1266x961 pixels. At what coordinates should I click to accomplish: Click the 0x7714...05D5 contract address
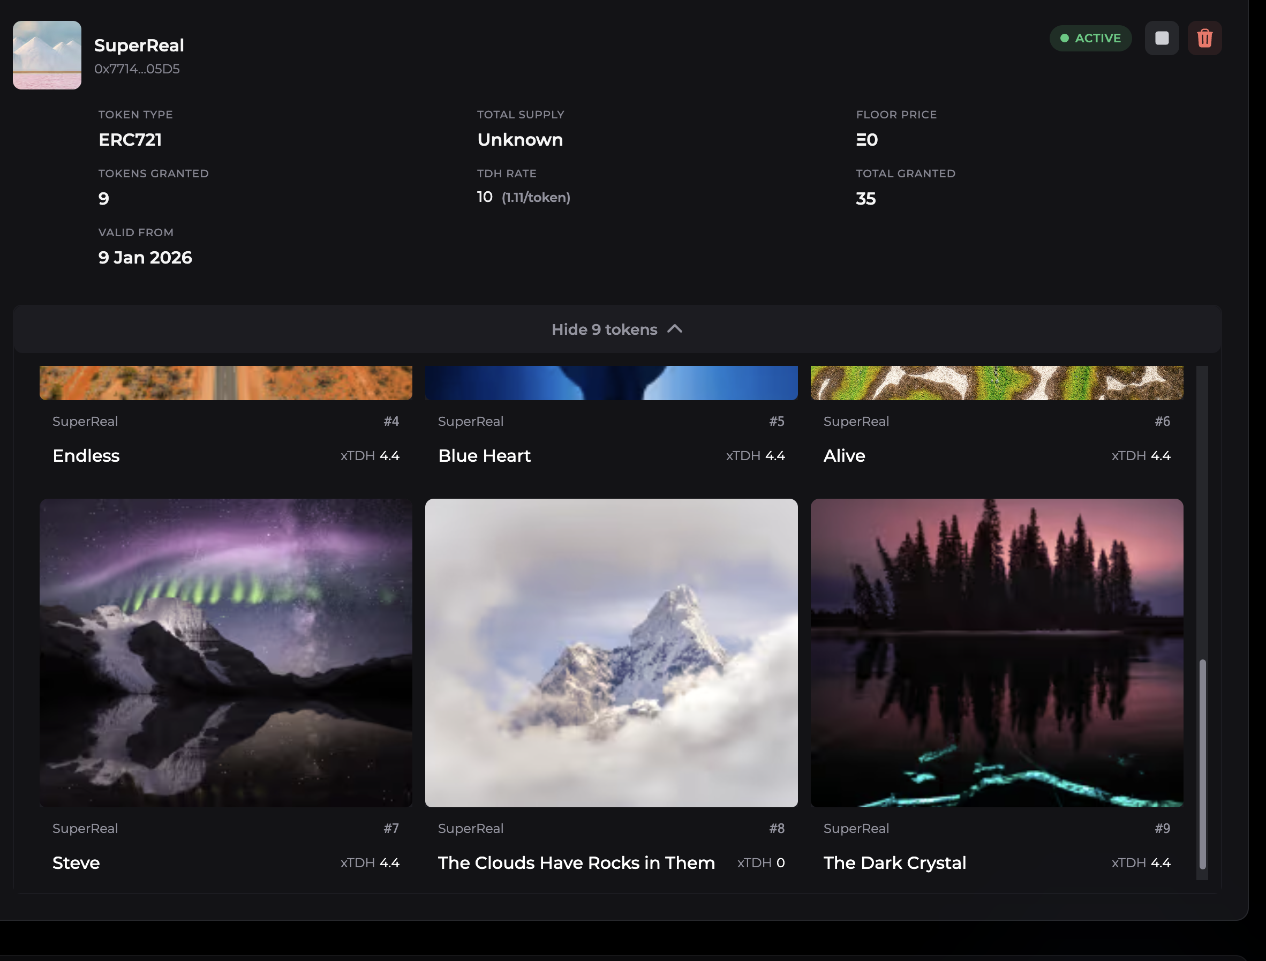tap(137, 69)
